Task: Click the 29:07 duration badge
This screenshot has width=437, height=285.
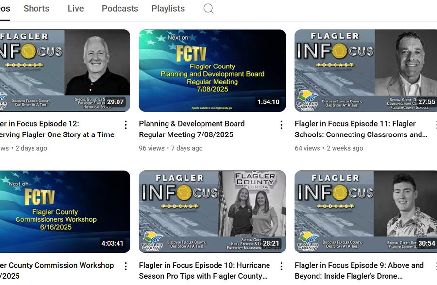Action: [116, 102]
